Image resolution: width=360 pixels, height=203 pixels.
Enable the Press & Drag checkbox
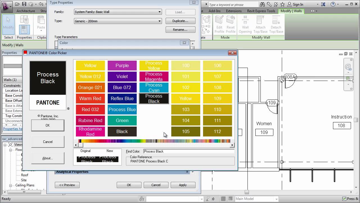(345, 199)
